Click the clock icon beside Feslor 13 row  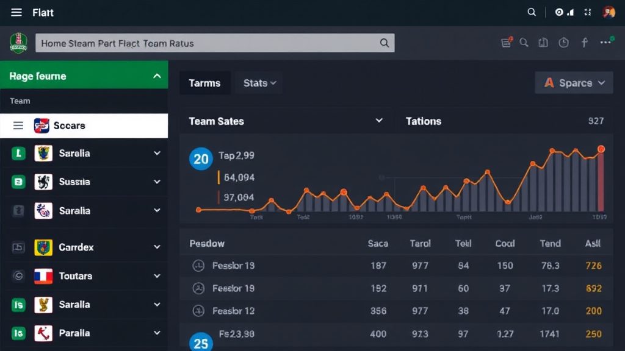[198, 266]
